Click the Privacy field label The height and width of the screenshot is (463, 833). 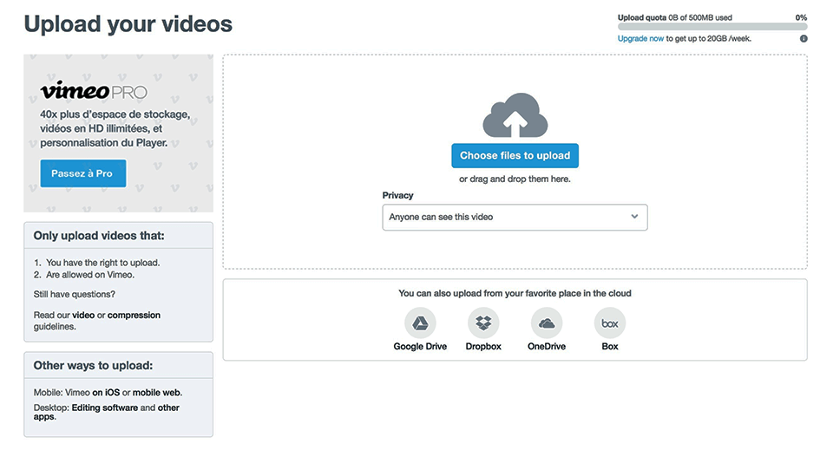point(398,195)
